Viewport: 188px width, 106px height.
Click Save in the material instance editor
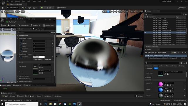(x=3, y=25)
